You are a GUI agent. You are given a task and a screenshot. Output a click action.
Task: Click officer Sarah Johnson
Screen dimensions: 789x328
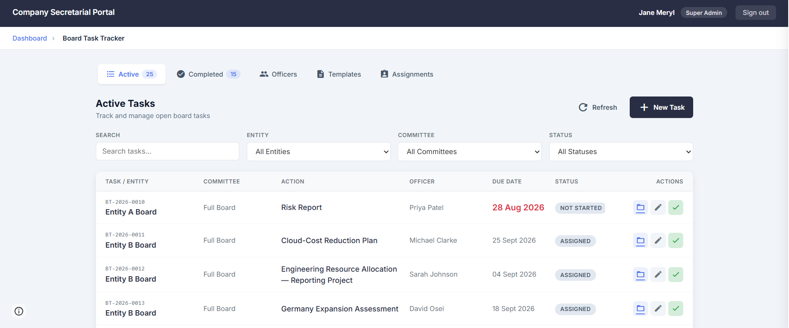coord(433,275)
